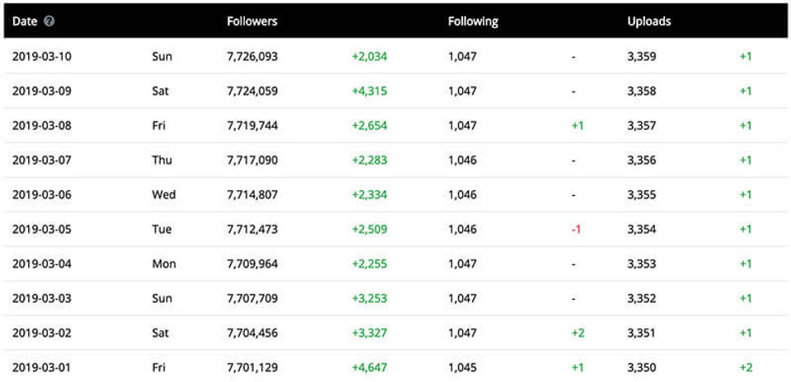
Task: Select follower count 7,712,473
Action: point(252,230)
